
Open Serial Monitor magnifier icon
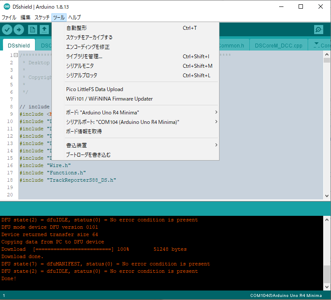(318, 29)
